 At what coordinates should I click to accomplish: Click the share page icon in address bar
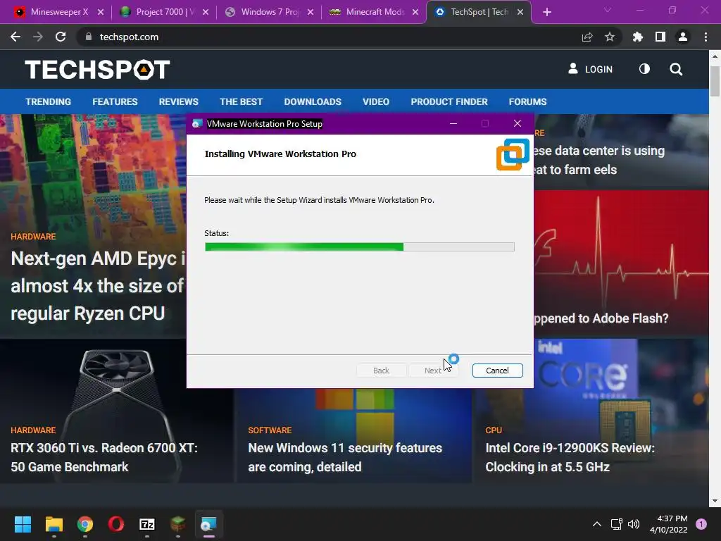[x=587, y=37]
